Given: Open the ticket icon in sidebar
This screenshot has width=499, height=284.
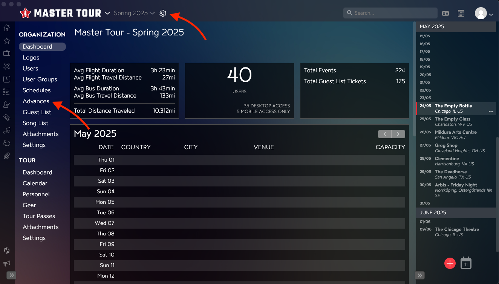Looking at the screenshot, I should pyautogui.click(x=6, y=118).
